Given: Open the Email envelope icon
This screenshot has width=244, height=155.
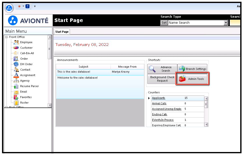Looking at the screenshot, I should click(x=16, y=92).
